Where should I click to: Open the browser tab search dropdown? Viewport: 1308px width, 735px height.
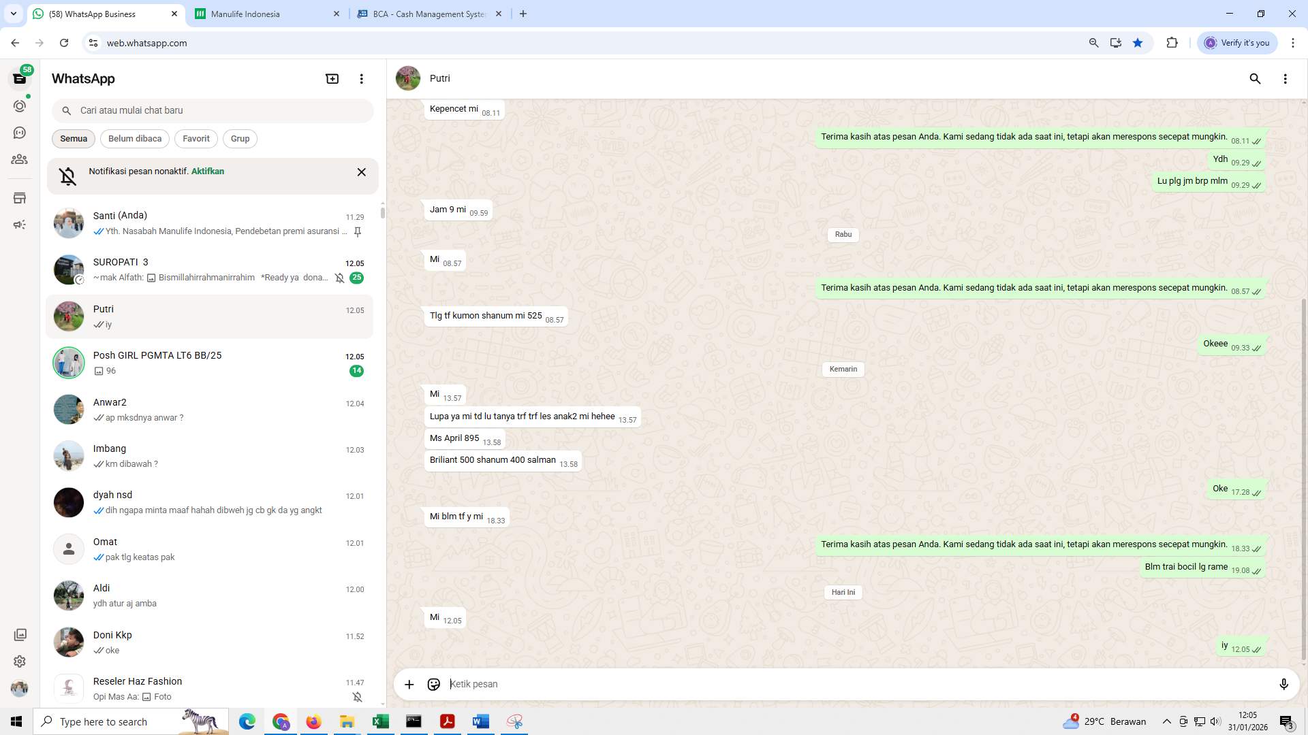click(12, 14)
